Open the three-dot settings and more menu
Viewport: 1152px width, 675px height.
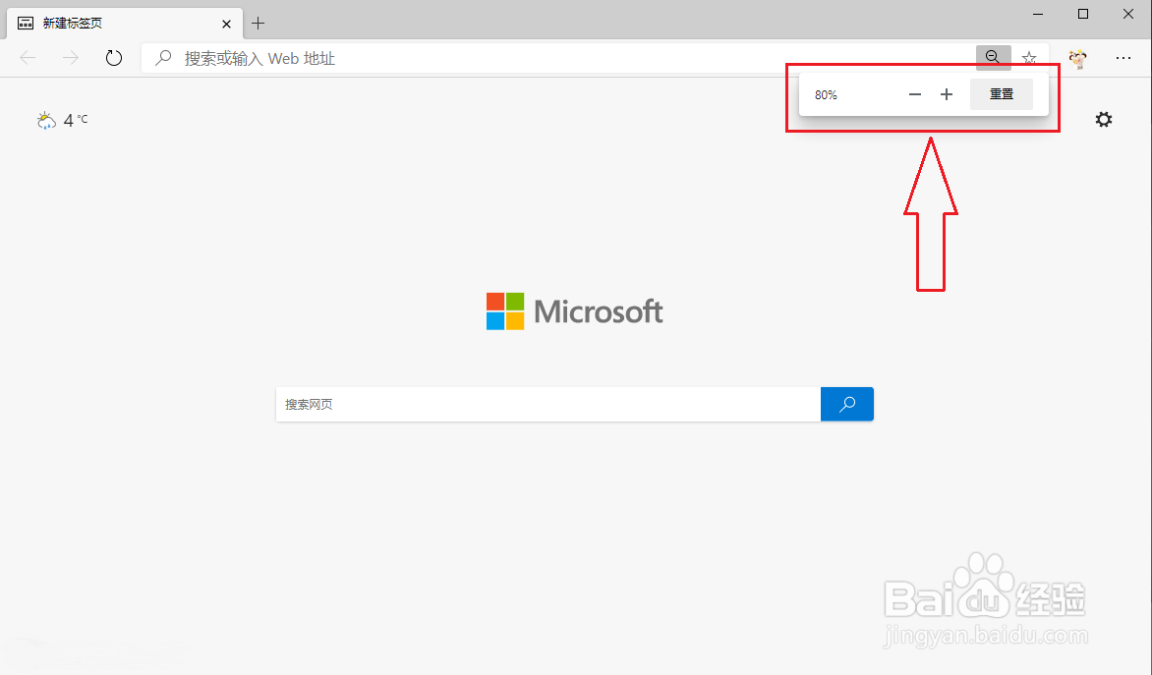[x=1123, y=58]
